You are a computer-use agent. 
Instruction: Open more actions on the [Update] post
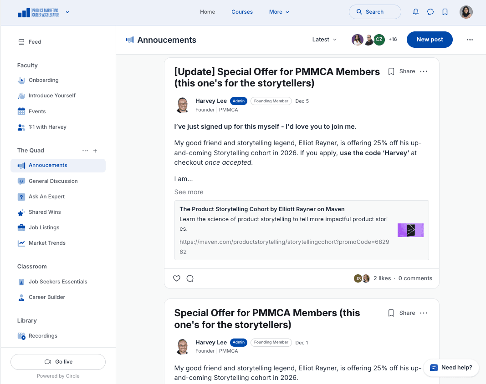pyautogui.click(x=424, y=71)
